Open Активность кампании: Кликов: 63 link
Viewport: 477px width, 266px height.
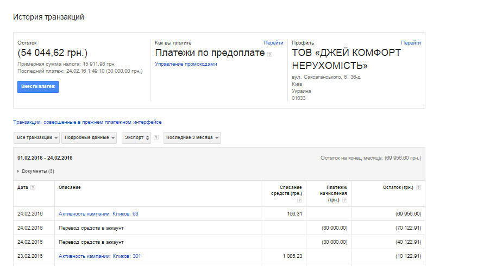click(x=98, y=214)
